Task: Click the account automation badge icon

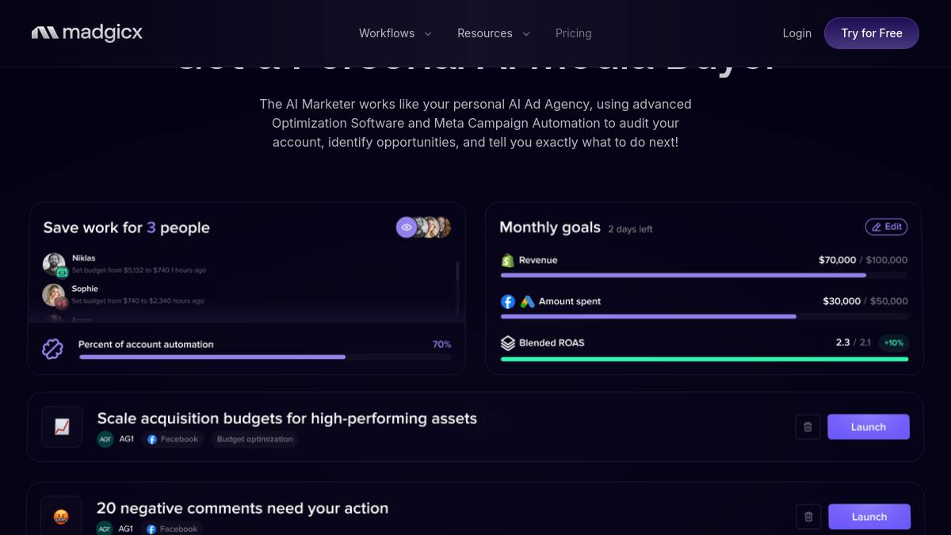Action: [52, 349]
